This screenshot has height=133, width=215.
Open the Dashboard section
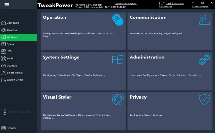[x=13, y=23]
